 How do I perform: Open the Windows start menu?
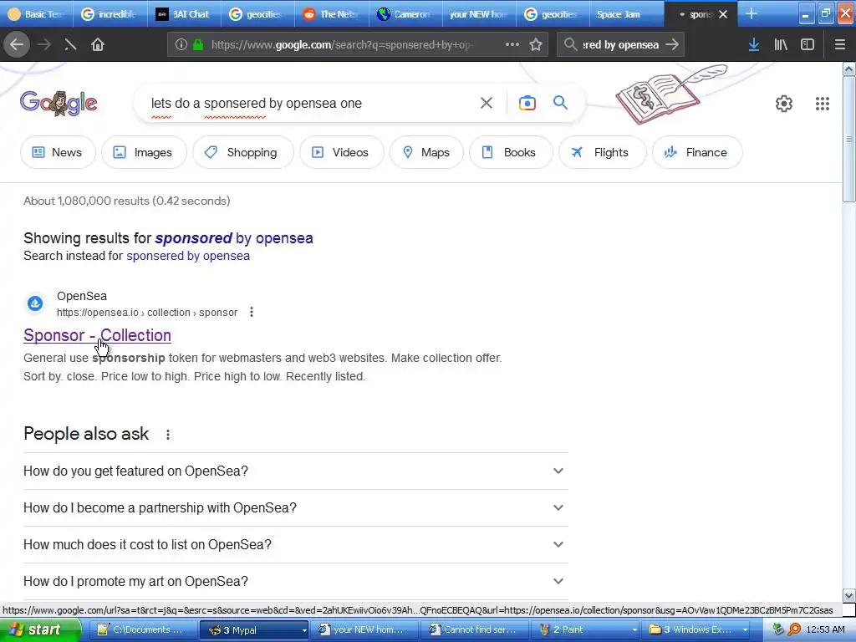40,629
